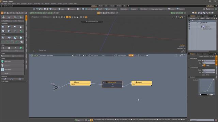
Task: Select the Text primitive tool
Action: tap(21, 31)
